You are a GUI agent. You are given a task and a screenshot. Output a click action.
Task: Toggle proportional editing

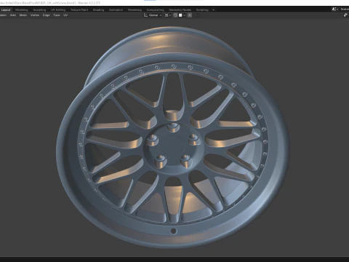(x=190, y=15)
